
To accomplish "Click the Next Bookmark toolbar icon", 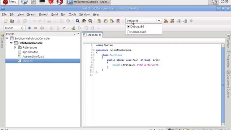I will 112,21.
